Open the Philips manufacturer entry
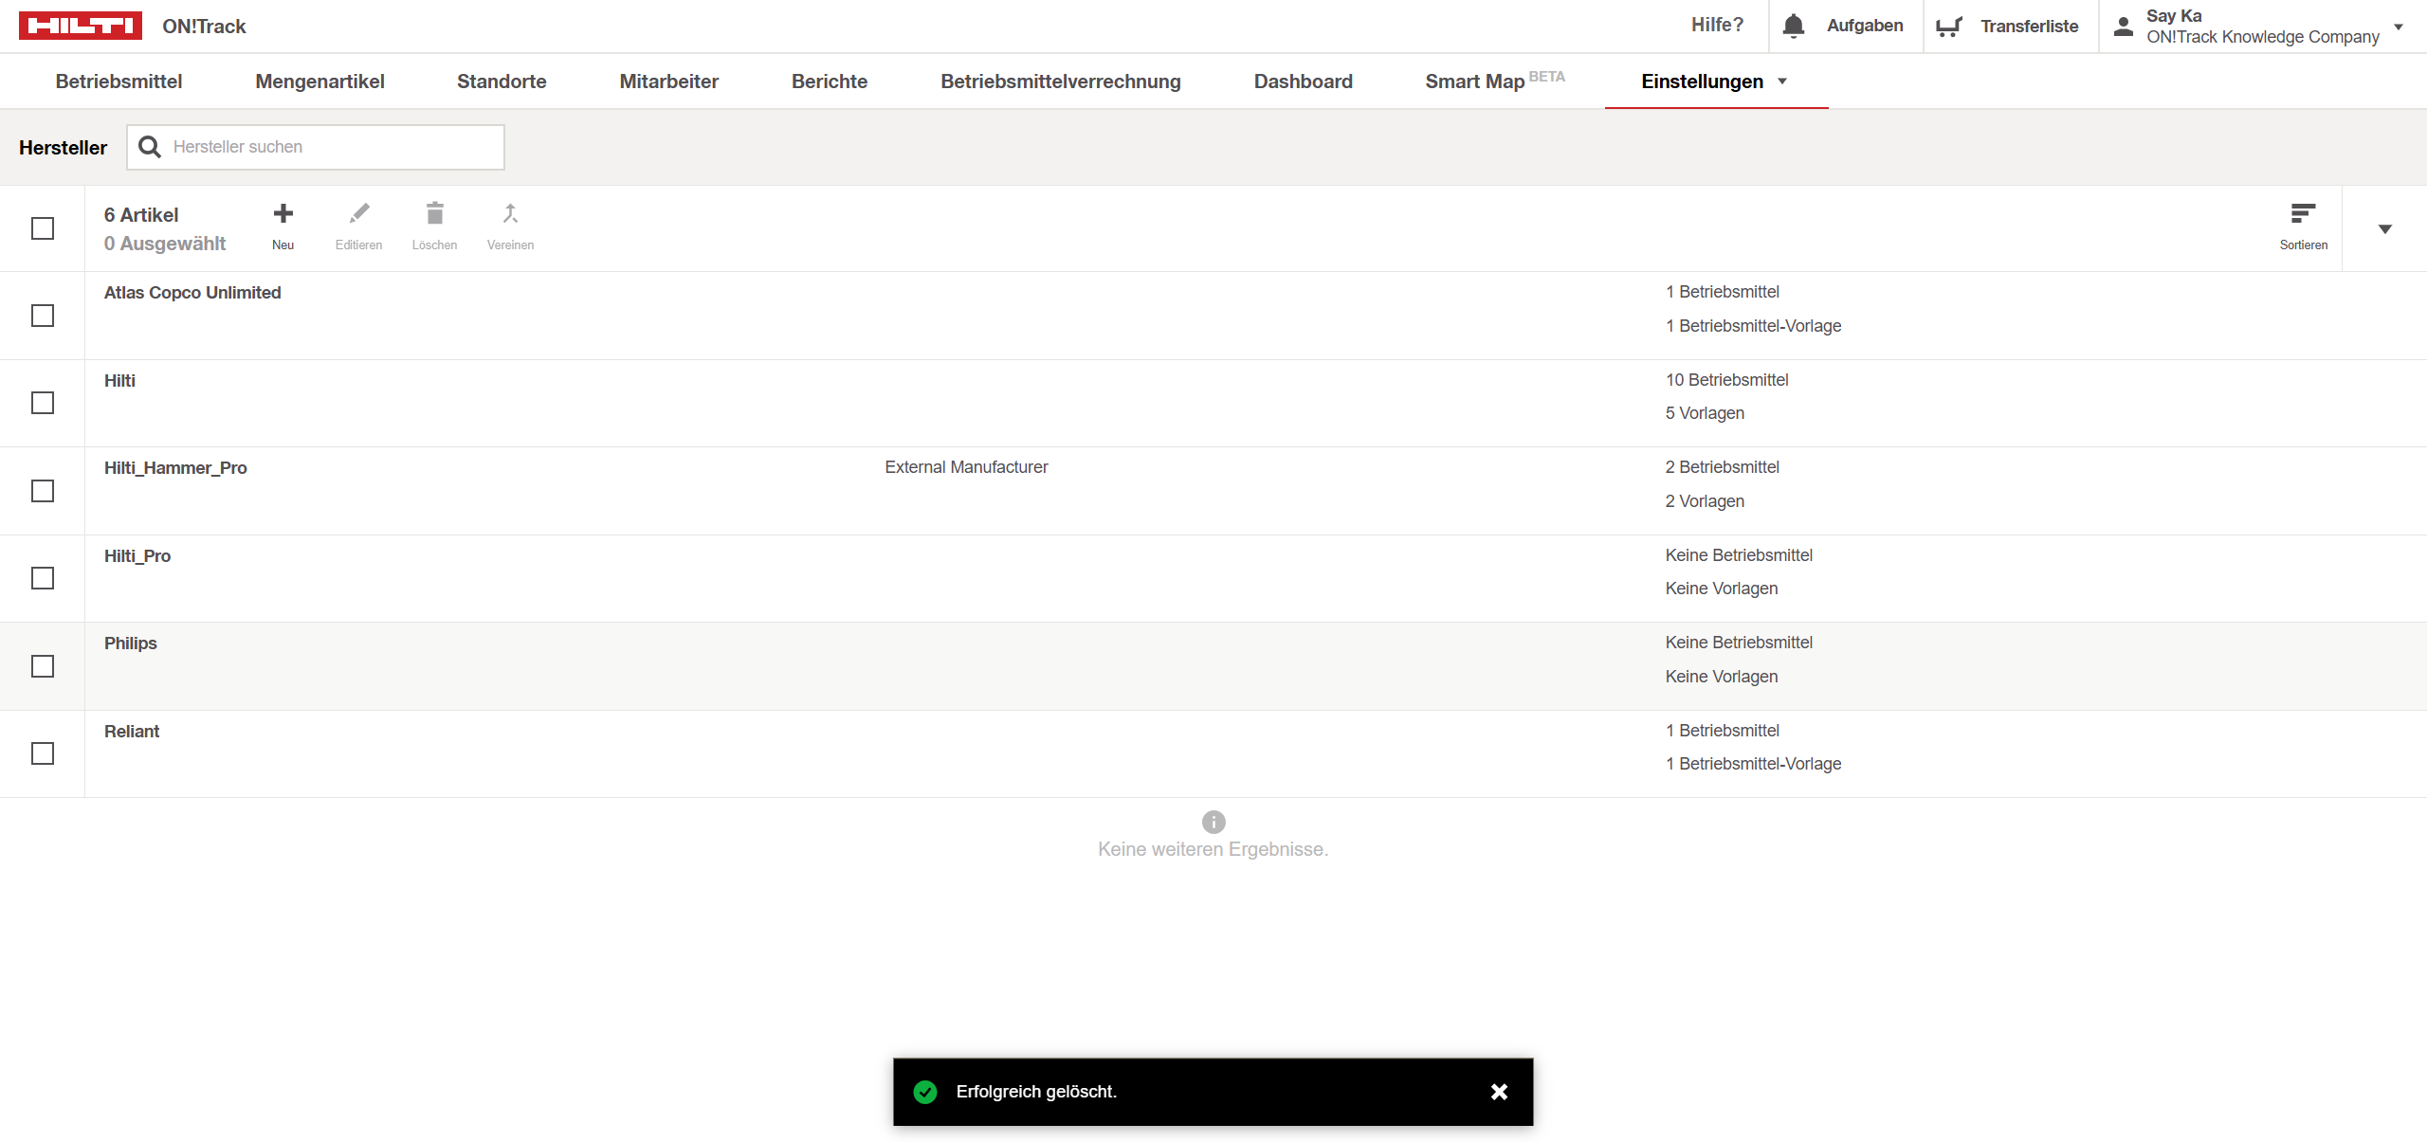This screenshot has width=2427, height=1142. 131,644
